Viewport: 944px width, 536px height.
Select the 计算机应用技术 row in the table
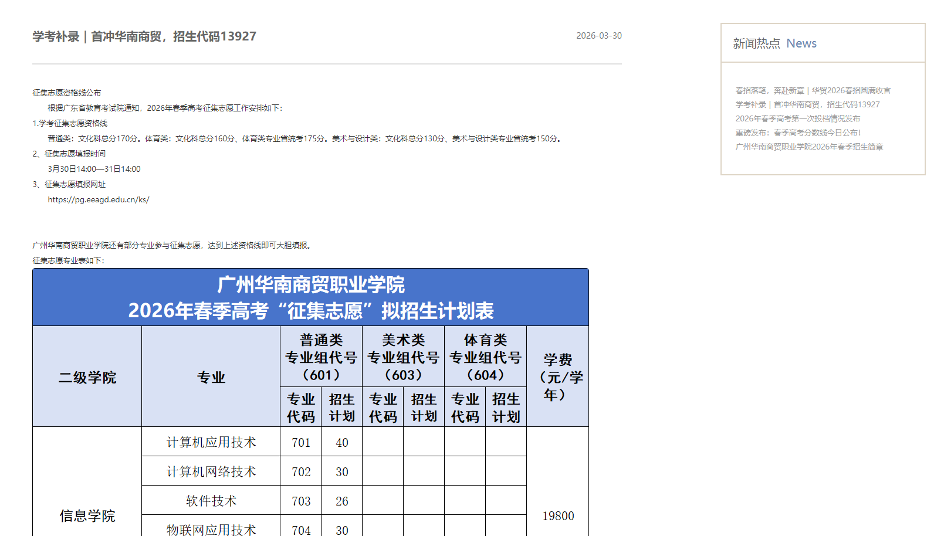[x=212, y=443]
